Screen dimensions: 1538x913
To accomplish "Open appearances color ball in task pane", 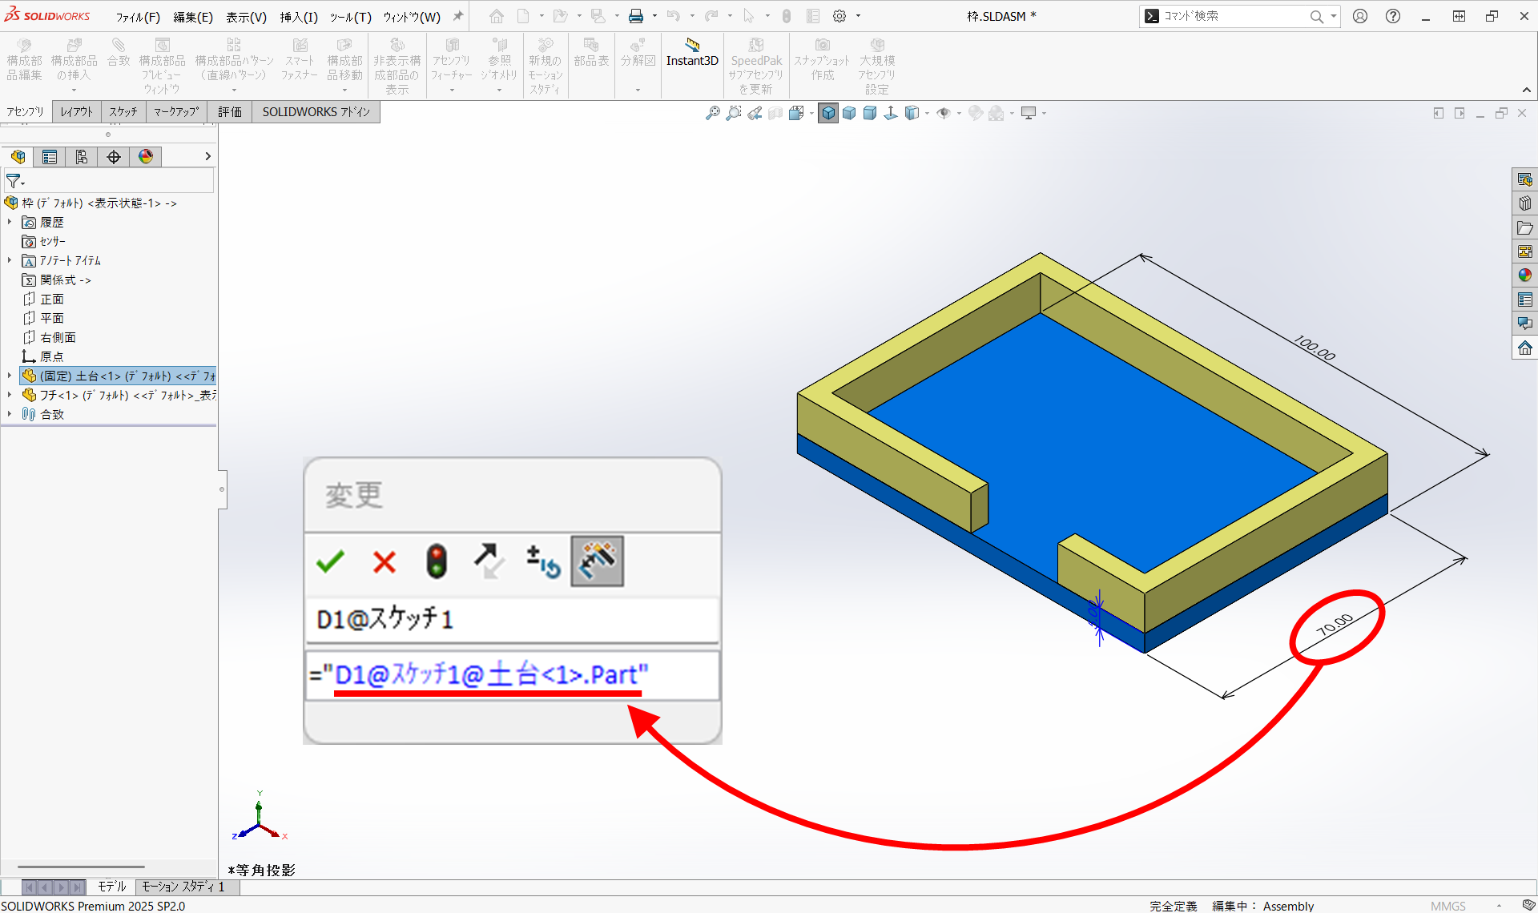I will (1524, 276).
